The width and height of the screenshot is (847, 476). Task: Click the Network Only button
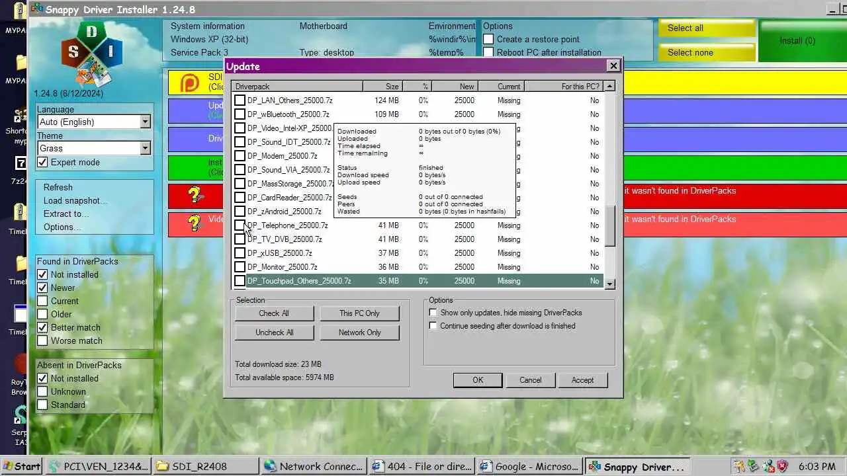click(x=359, y=333)
